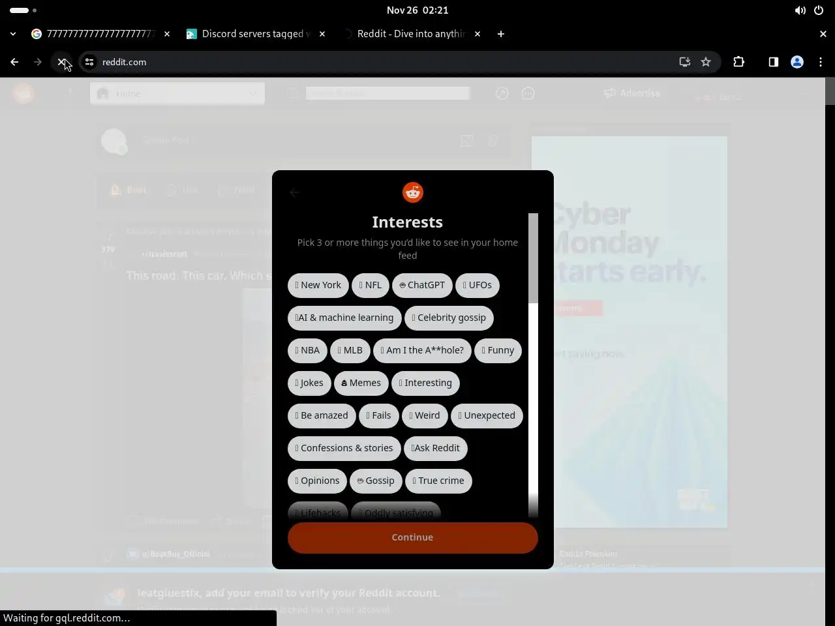Select the New York interest chip
The height and width of the screenshot is (626, 835).
coord(318,285)
